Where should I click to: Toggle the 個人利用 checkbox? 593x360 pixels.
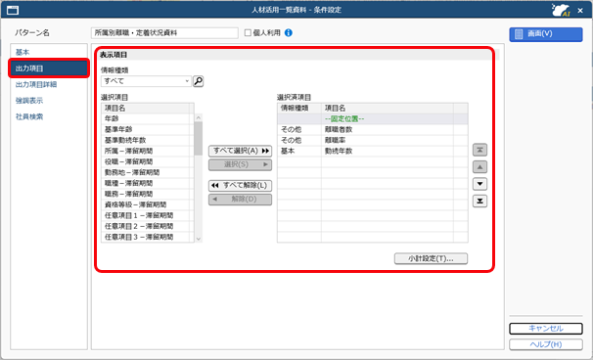[x=248, y=33]
